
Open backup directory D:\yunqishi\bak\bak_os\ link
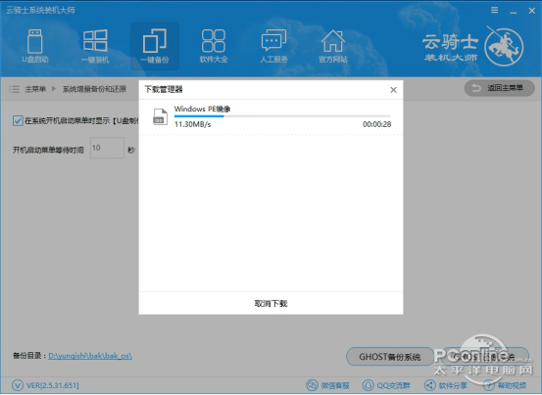(90, 356)
